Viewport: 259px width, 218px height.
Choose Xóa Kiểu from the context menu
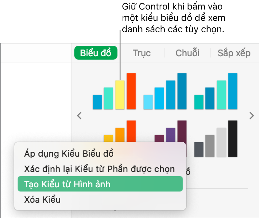(42, 199)
